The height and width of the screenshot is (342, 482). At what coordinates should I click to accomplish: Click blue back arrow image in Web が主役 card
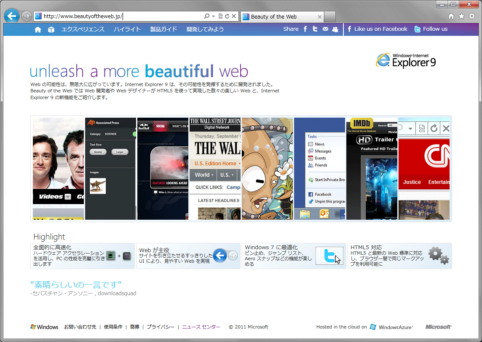point(220,255)
